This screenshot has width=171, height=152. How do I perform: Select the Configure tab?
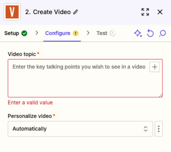(x=62, y=33)
